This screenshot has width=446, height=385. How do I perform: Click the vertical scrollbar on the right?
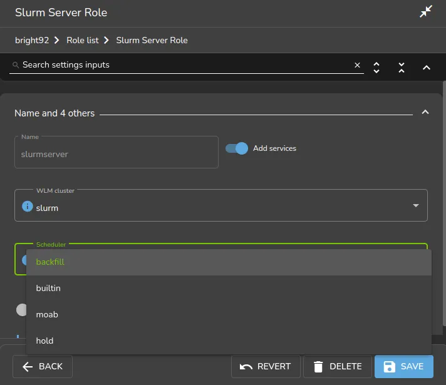(x=444, y=203)
